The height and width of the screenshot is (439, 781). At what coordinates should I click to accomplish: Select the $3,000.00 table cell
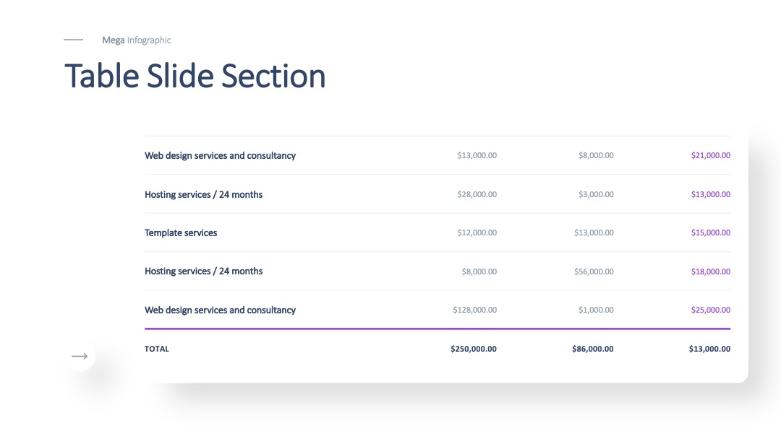coord(596,195)
